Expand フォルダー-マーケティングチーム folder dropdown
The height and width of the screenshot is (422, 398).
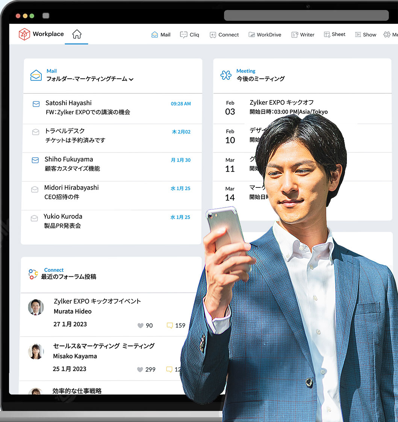click(90, 79)
